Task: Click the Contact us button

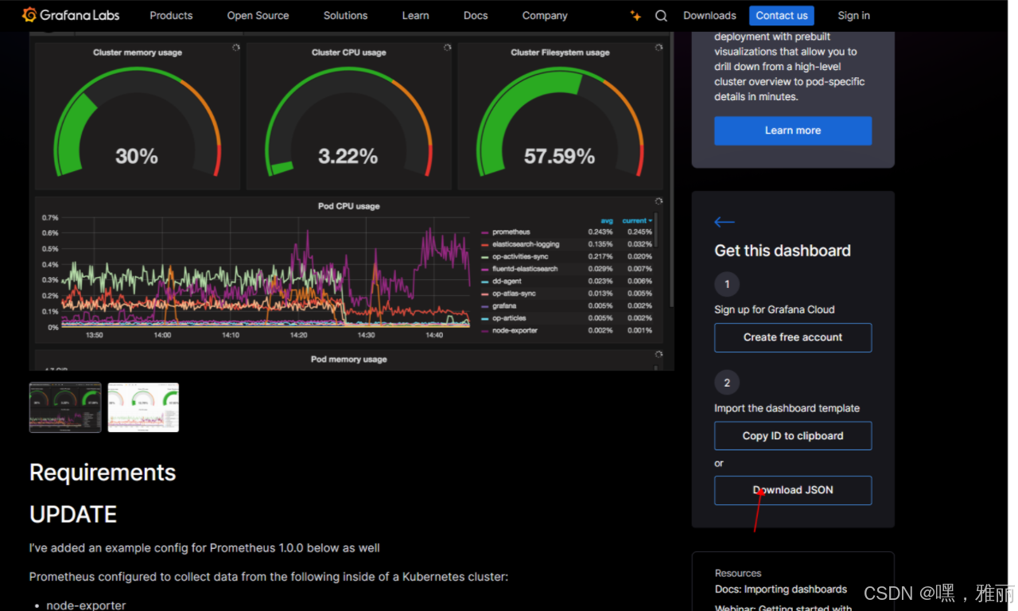Action: (x=782, y=15)
